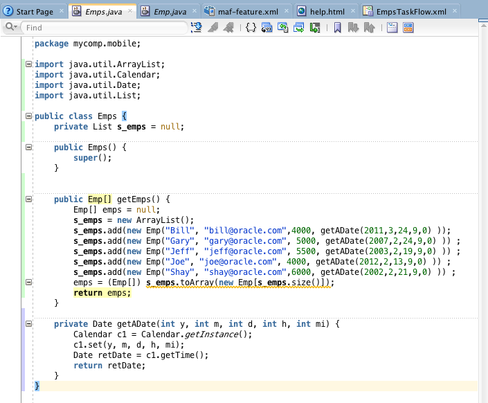Switch to the Emp.java tab
Screen dimensions: 488x403
click(170, 12)
